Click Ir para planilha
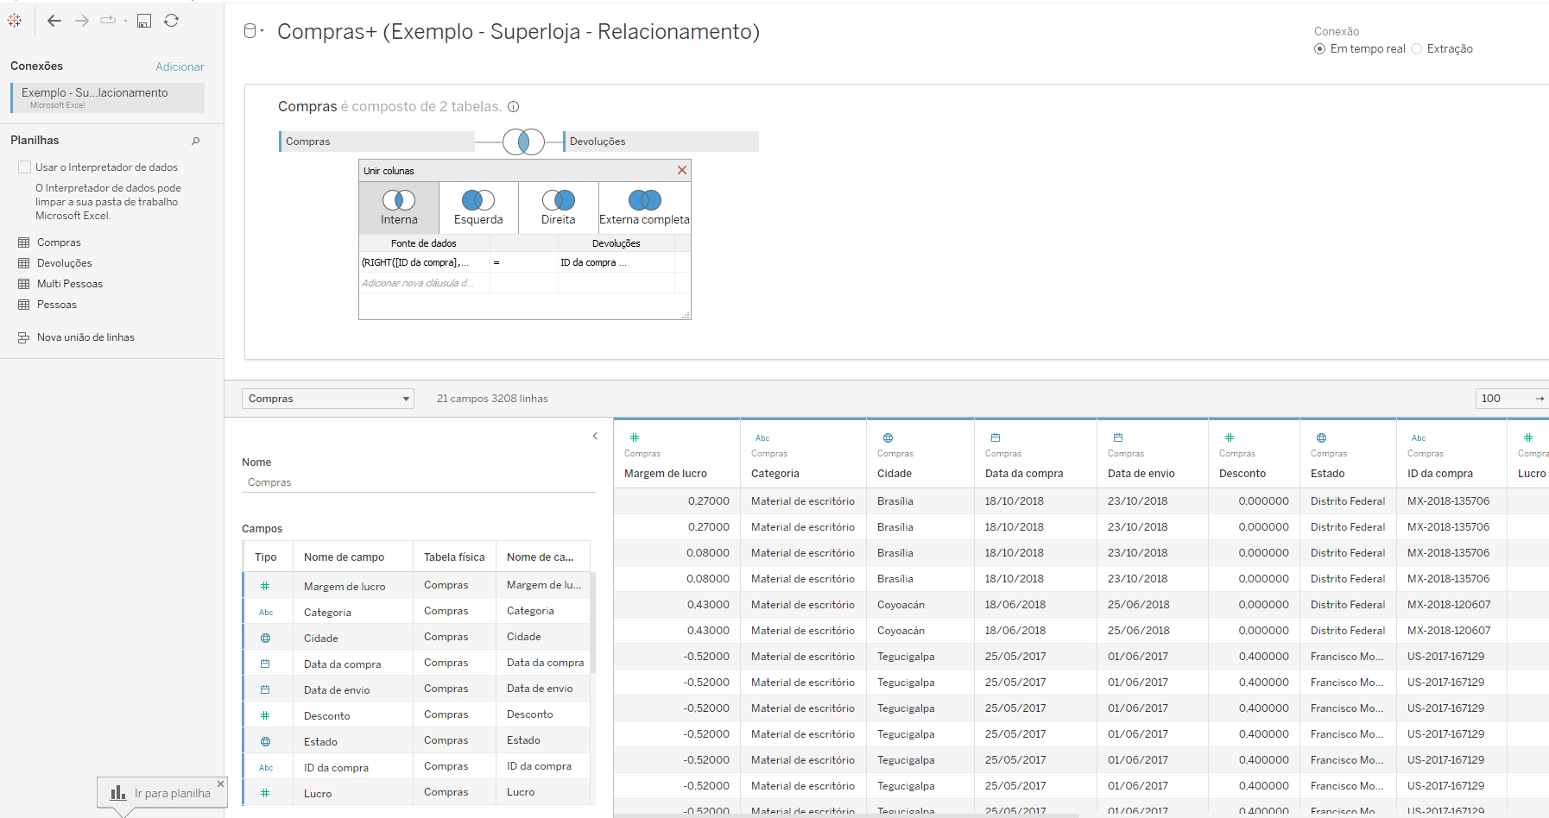The height and width of the screenshot is (818, 1549). pyautogui.click(x=161, y=793)
